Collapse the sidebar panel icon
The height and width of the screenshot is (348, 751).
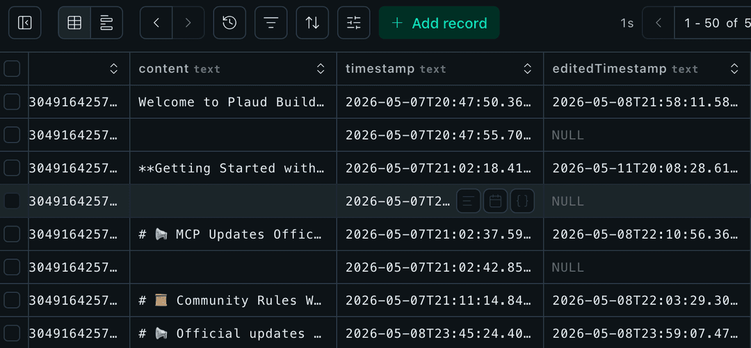(24, 22)
